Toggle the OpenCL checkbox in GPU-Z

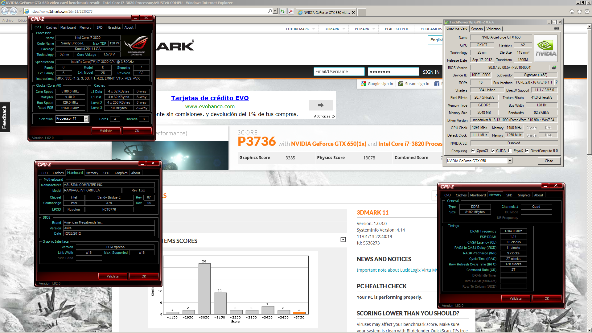(473, 151)
